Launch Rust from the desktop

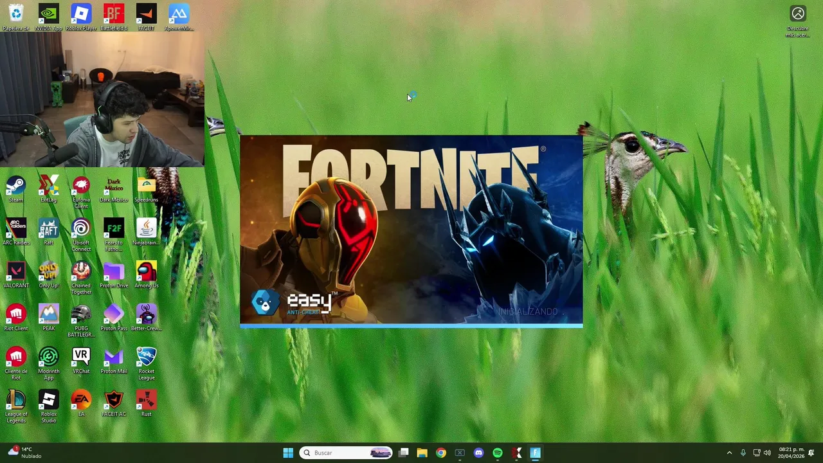(146, 404)
